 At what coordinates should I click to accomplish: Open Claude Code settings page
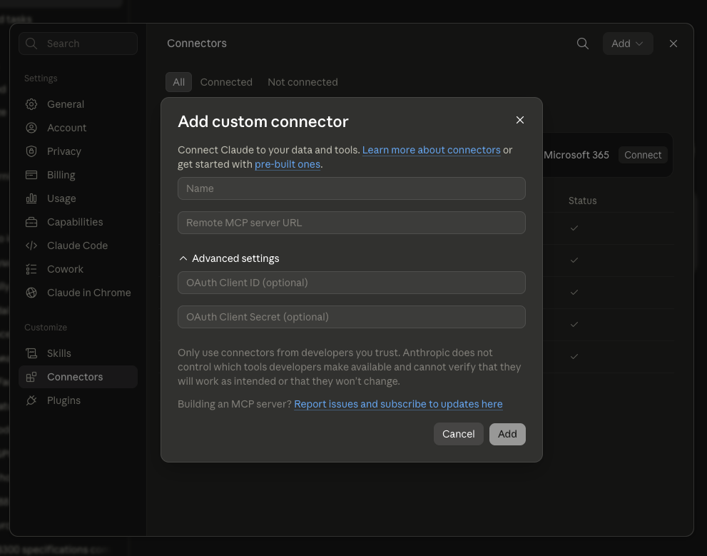click(78, 246)
